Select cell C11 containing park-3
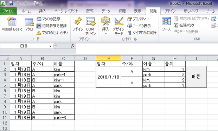The width and height of the screenshot is (218, 131). [64, 118]
